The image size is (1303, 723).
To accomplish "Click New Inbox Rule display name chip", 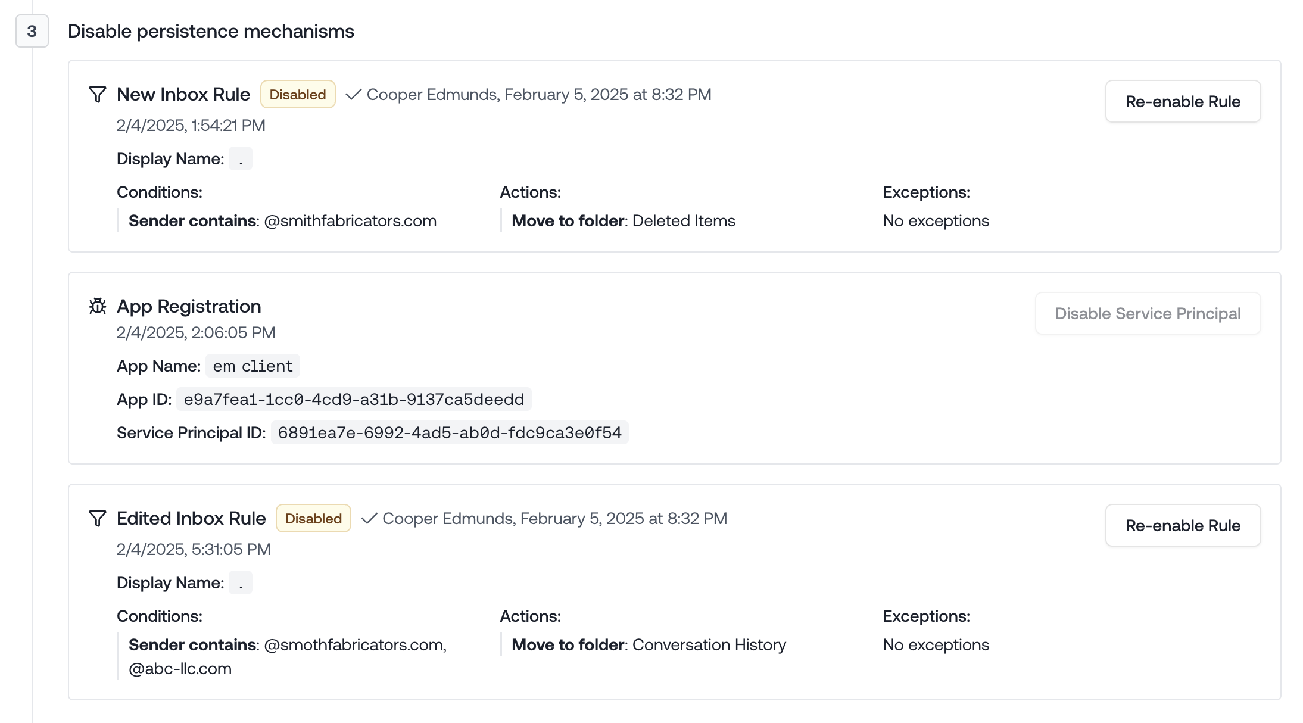I will [241, 158].
